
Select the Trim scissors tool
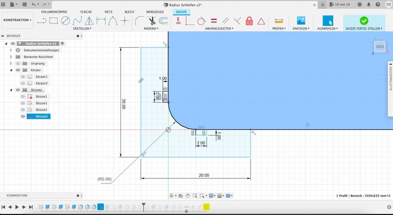point(152,21)
